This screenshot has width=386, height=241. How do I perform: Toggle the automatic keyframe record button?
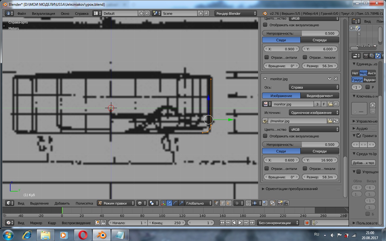click(307, 223)
